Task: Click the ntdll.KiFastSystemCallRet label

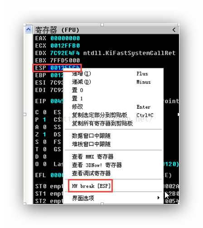Action: (129, 53)
